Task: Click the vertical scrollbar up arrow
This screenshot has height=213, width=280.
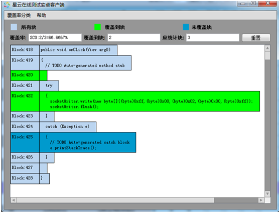Action: coord(267,48)
